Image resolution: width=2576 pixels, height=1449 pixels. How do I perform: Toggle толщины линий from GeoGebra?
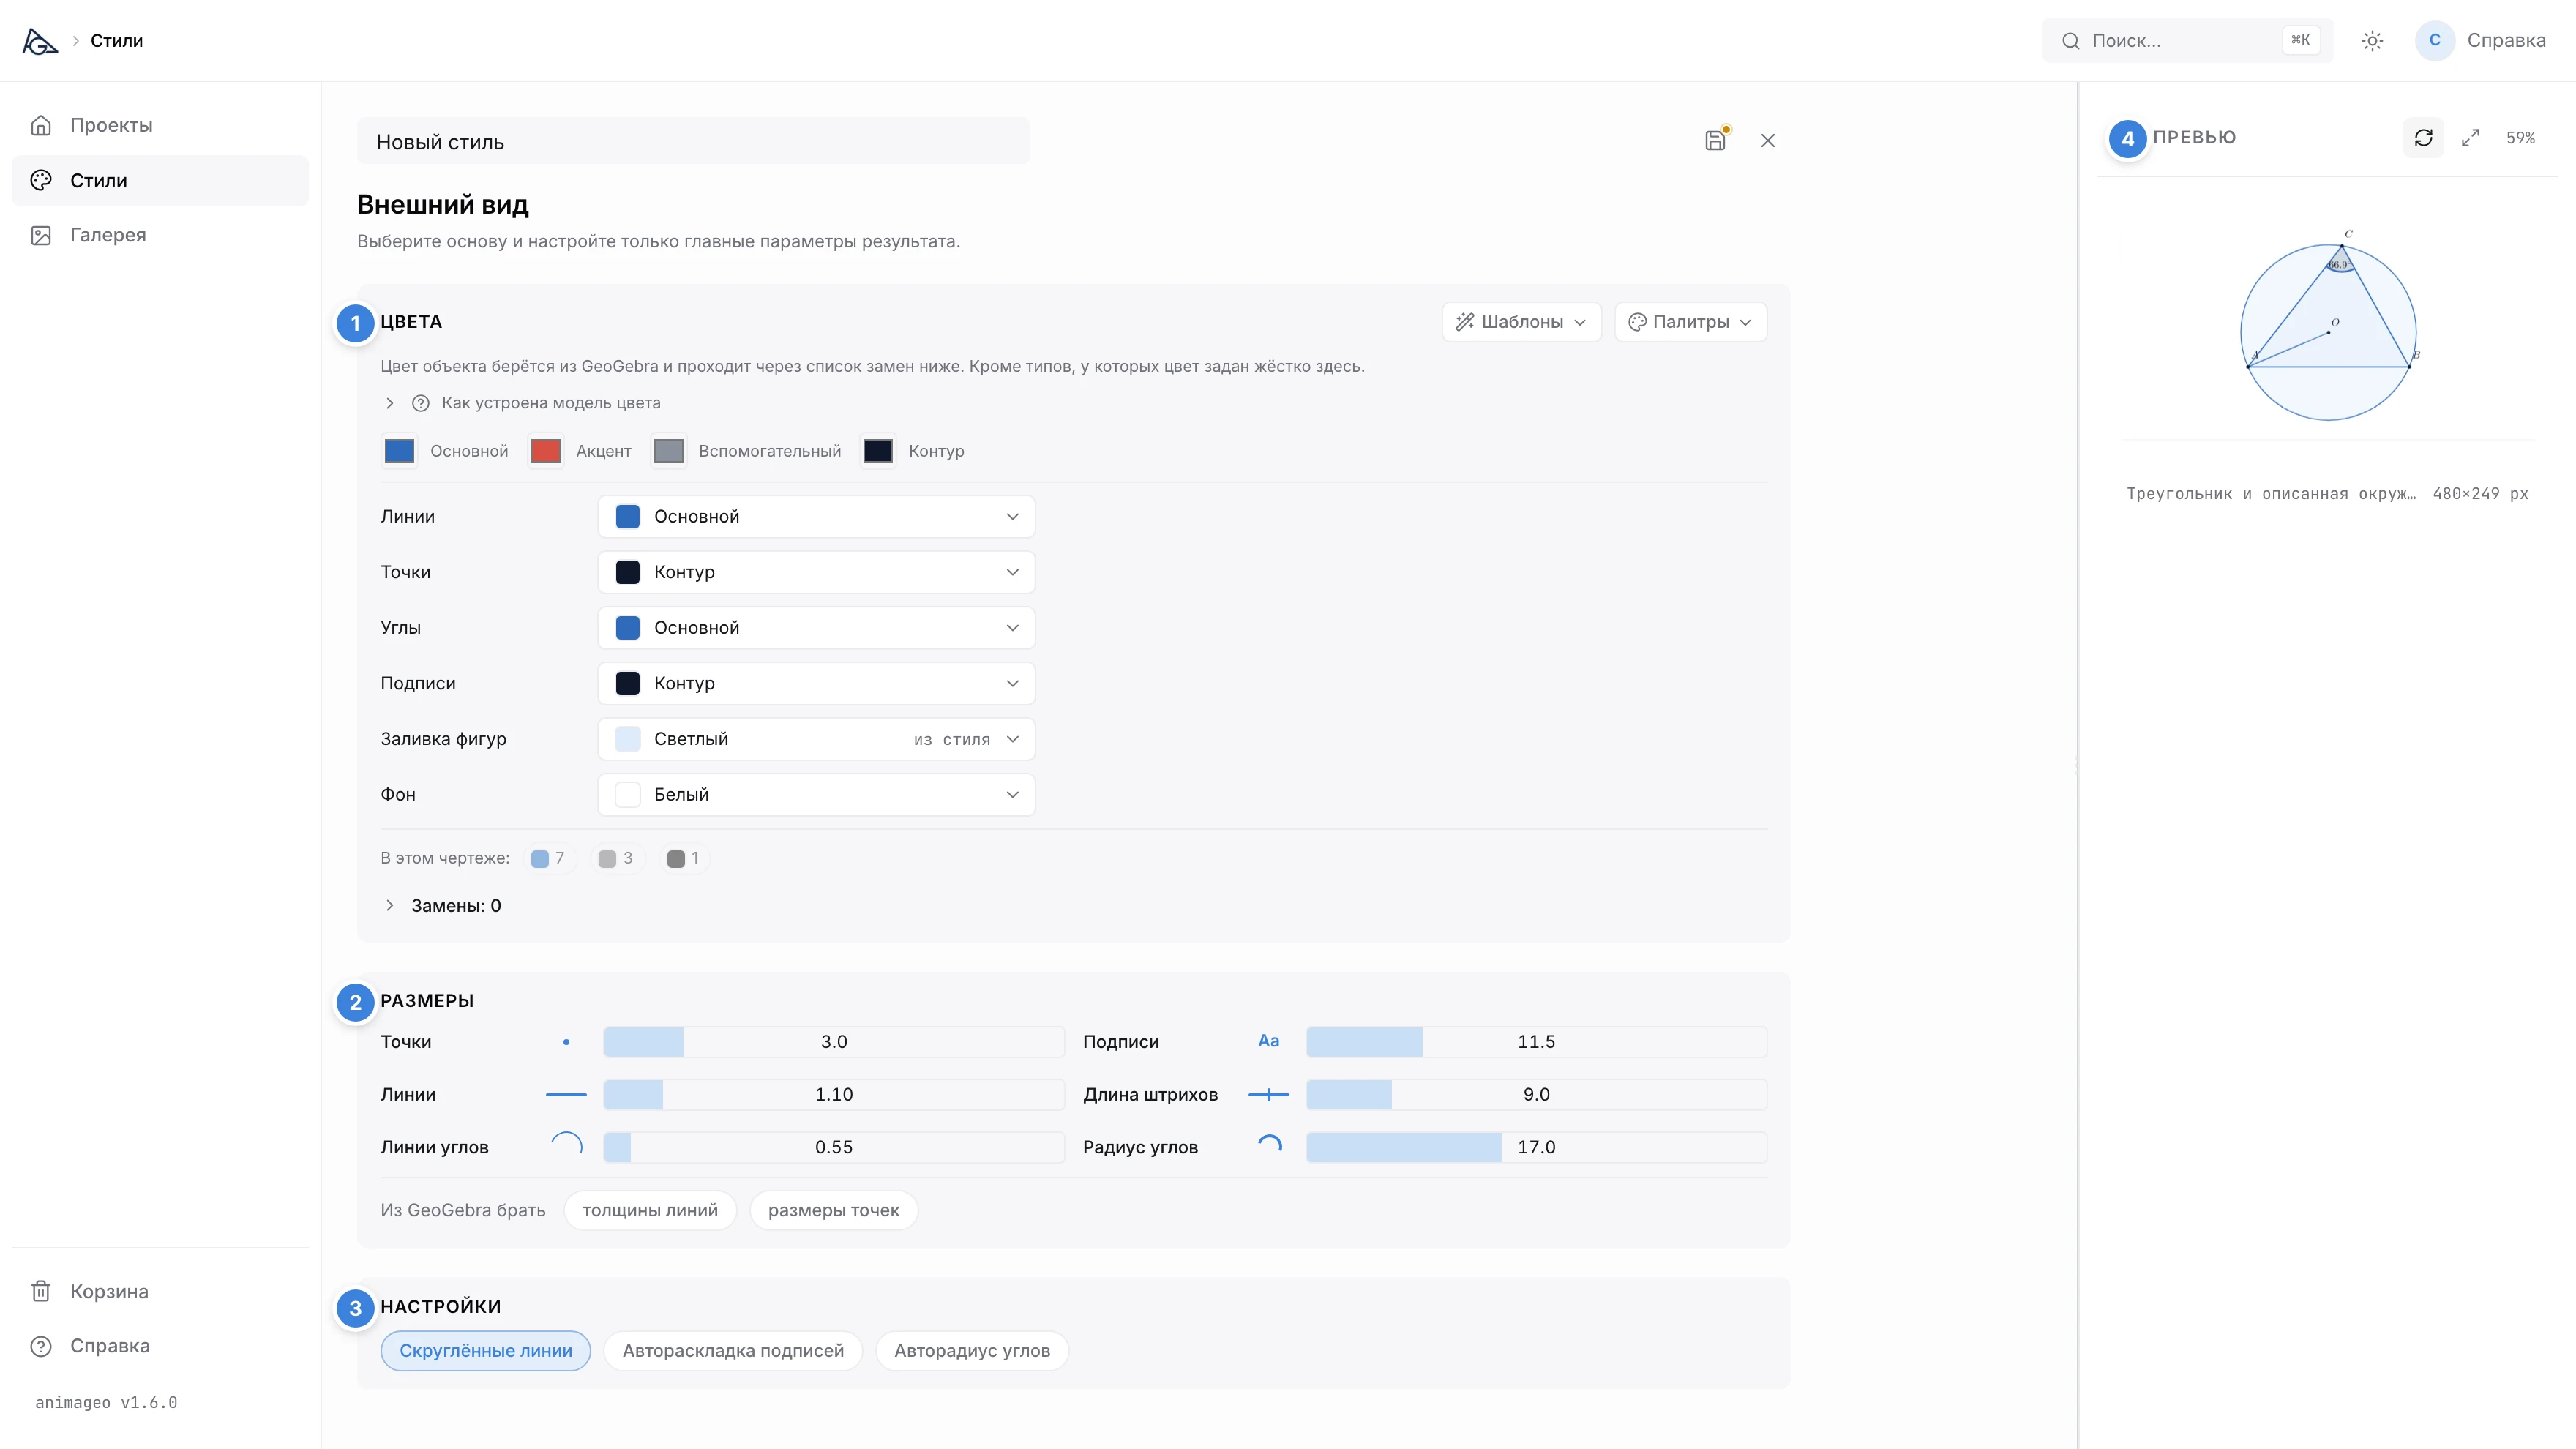click(650, 1210)
